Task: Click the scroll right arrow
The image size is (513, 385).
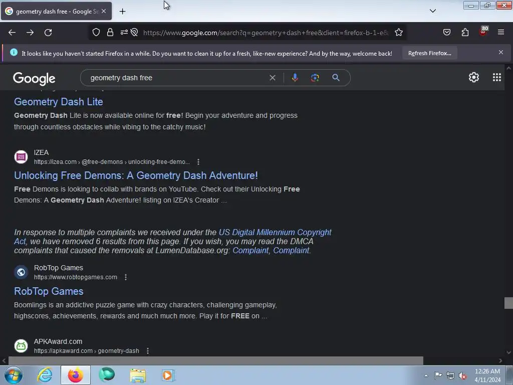Action: (500, 361)
